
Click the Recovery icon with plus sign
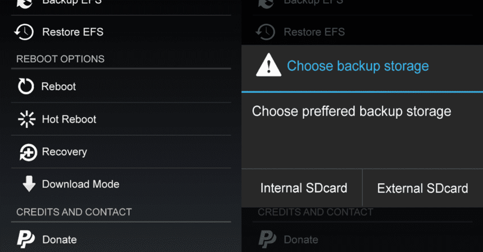click(27, 152)
